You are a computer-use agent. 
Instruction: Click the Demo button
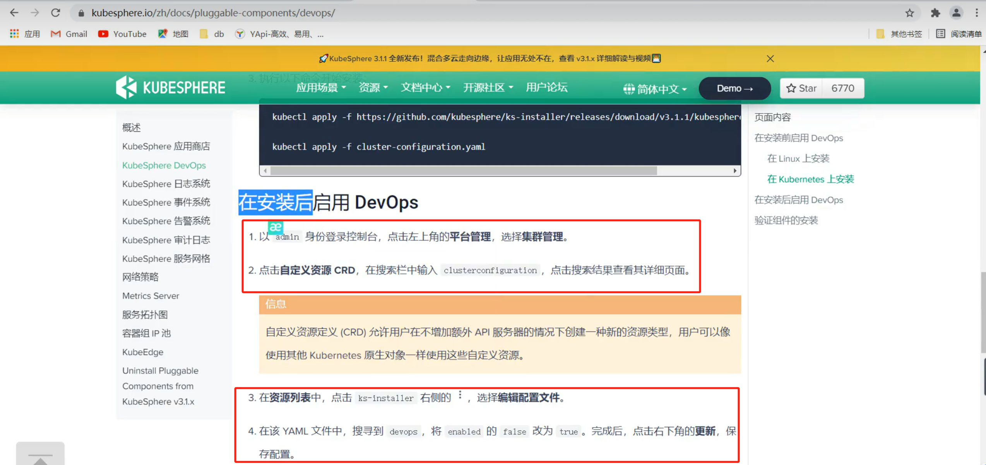point(734,88)
